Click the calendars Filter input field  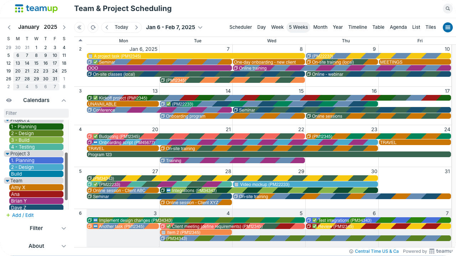coord(36,113)
